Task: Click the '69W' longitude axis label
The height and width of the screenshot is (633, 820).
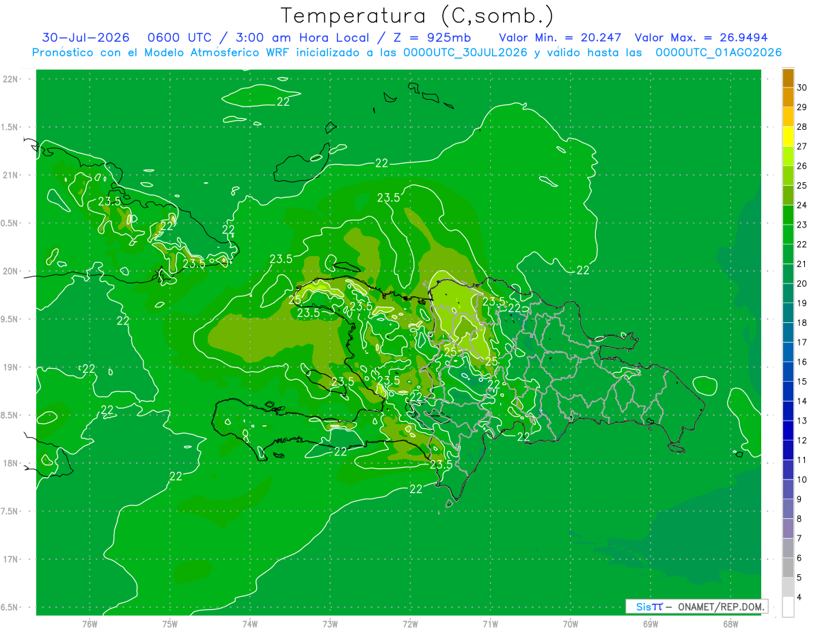Action: point(651,623)
